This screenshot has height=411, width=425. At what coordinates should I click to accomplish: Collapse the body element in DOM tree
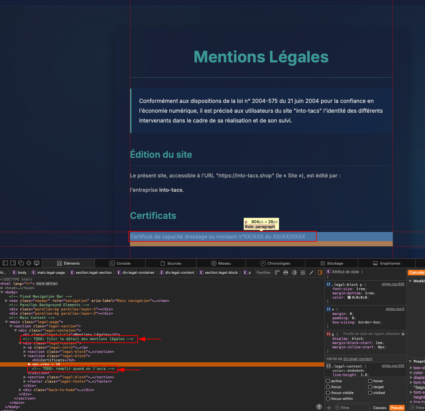(x=2, y=292)
